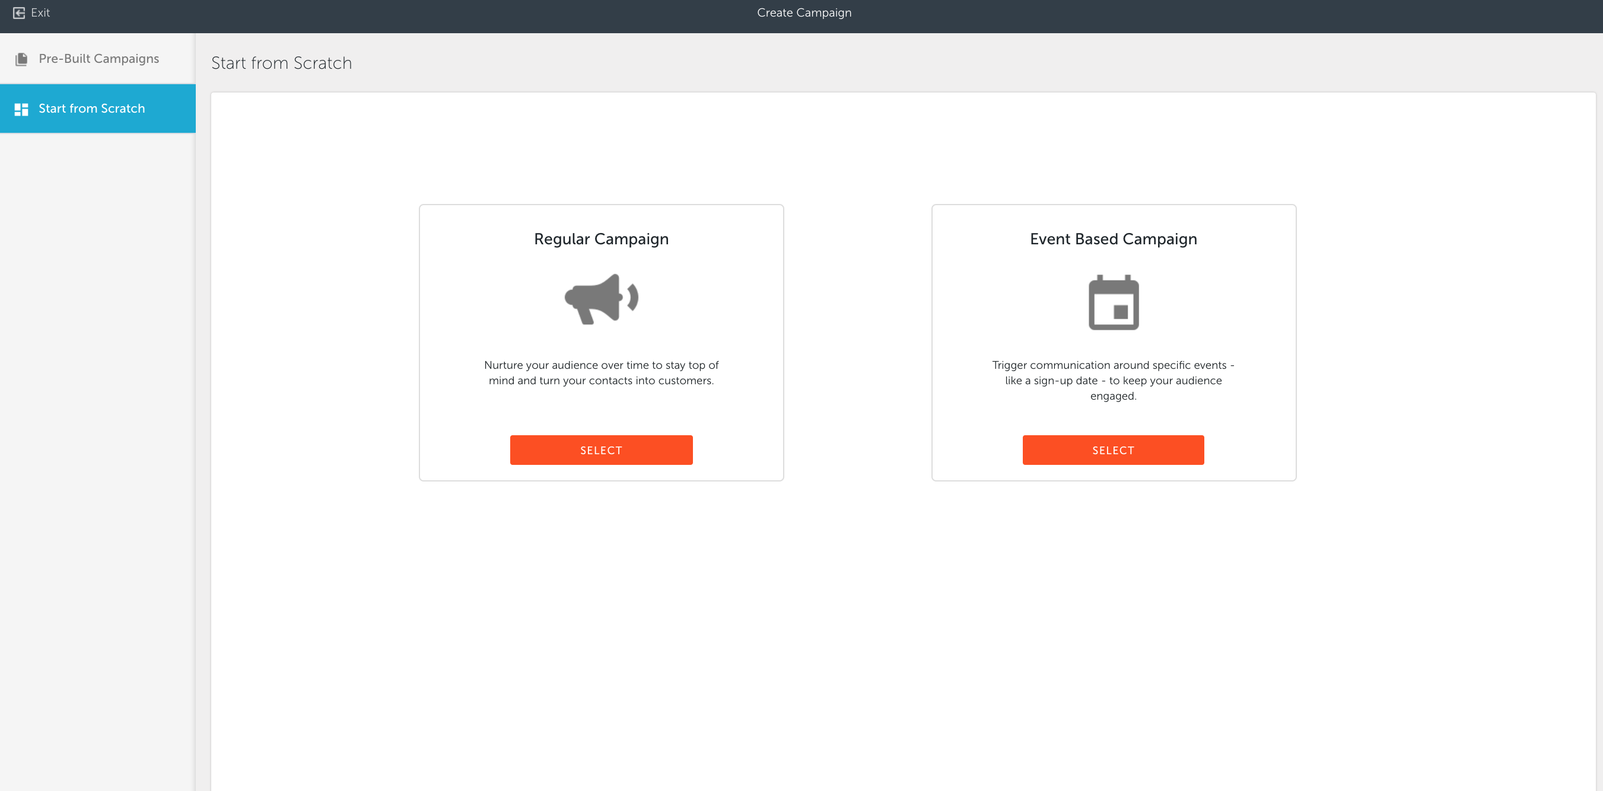Click the Start from Scratch page heading

(281, 63)
